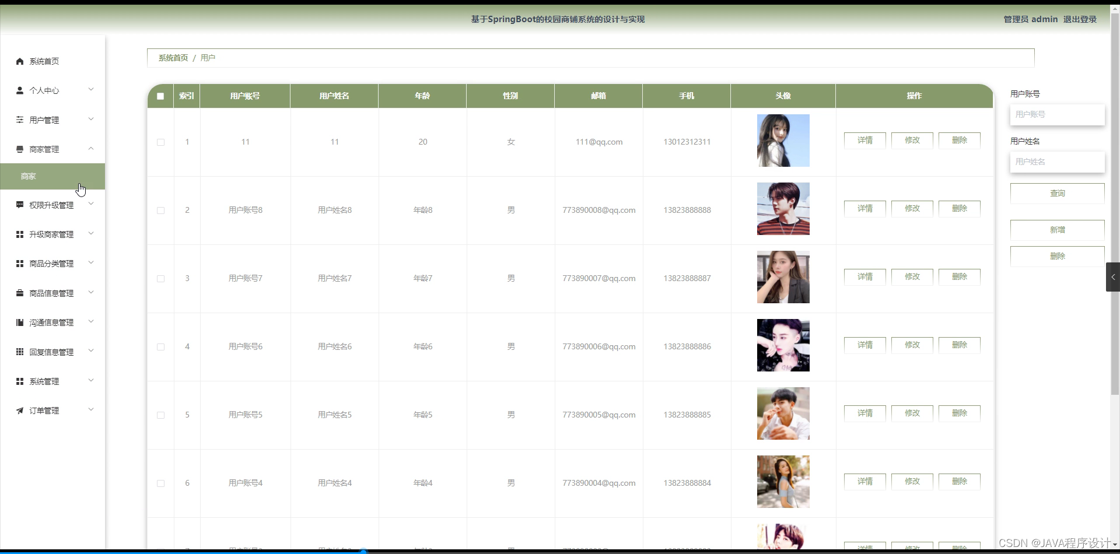Image resolution: width=1120 pixels, height=554 pixels.
Task: Check the row for 用户账号7
Action: 160,279
